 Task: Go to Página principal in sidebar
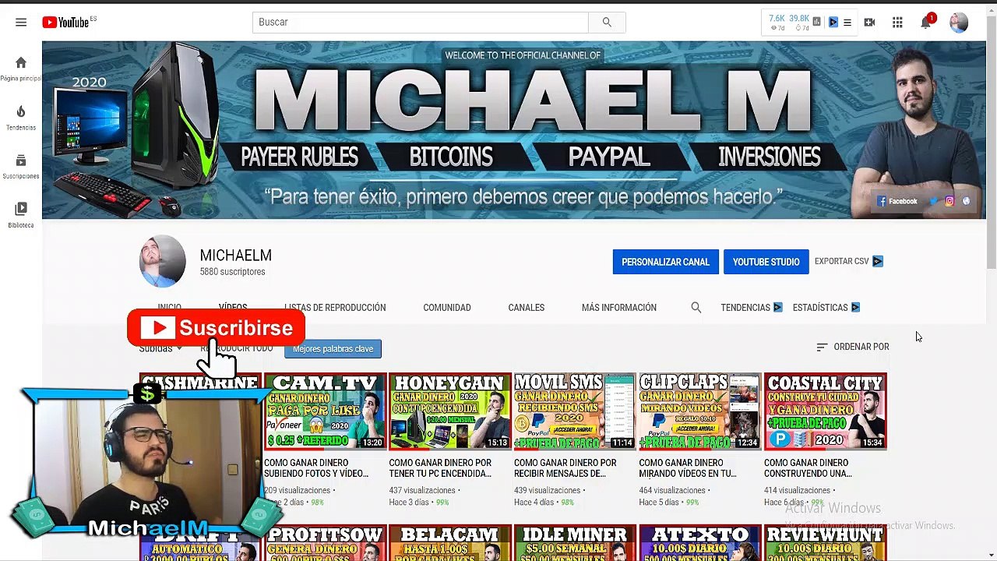point(21,69)
